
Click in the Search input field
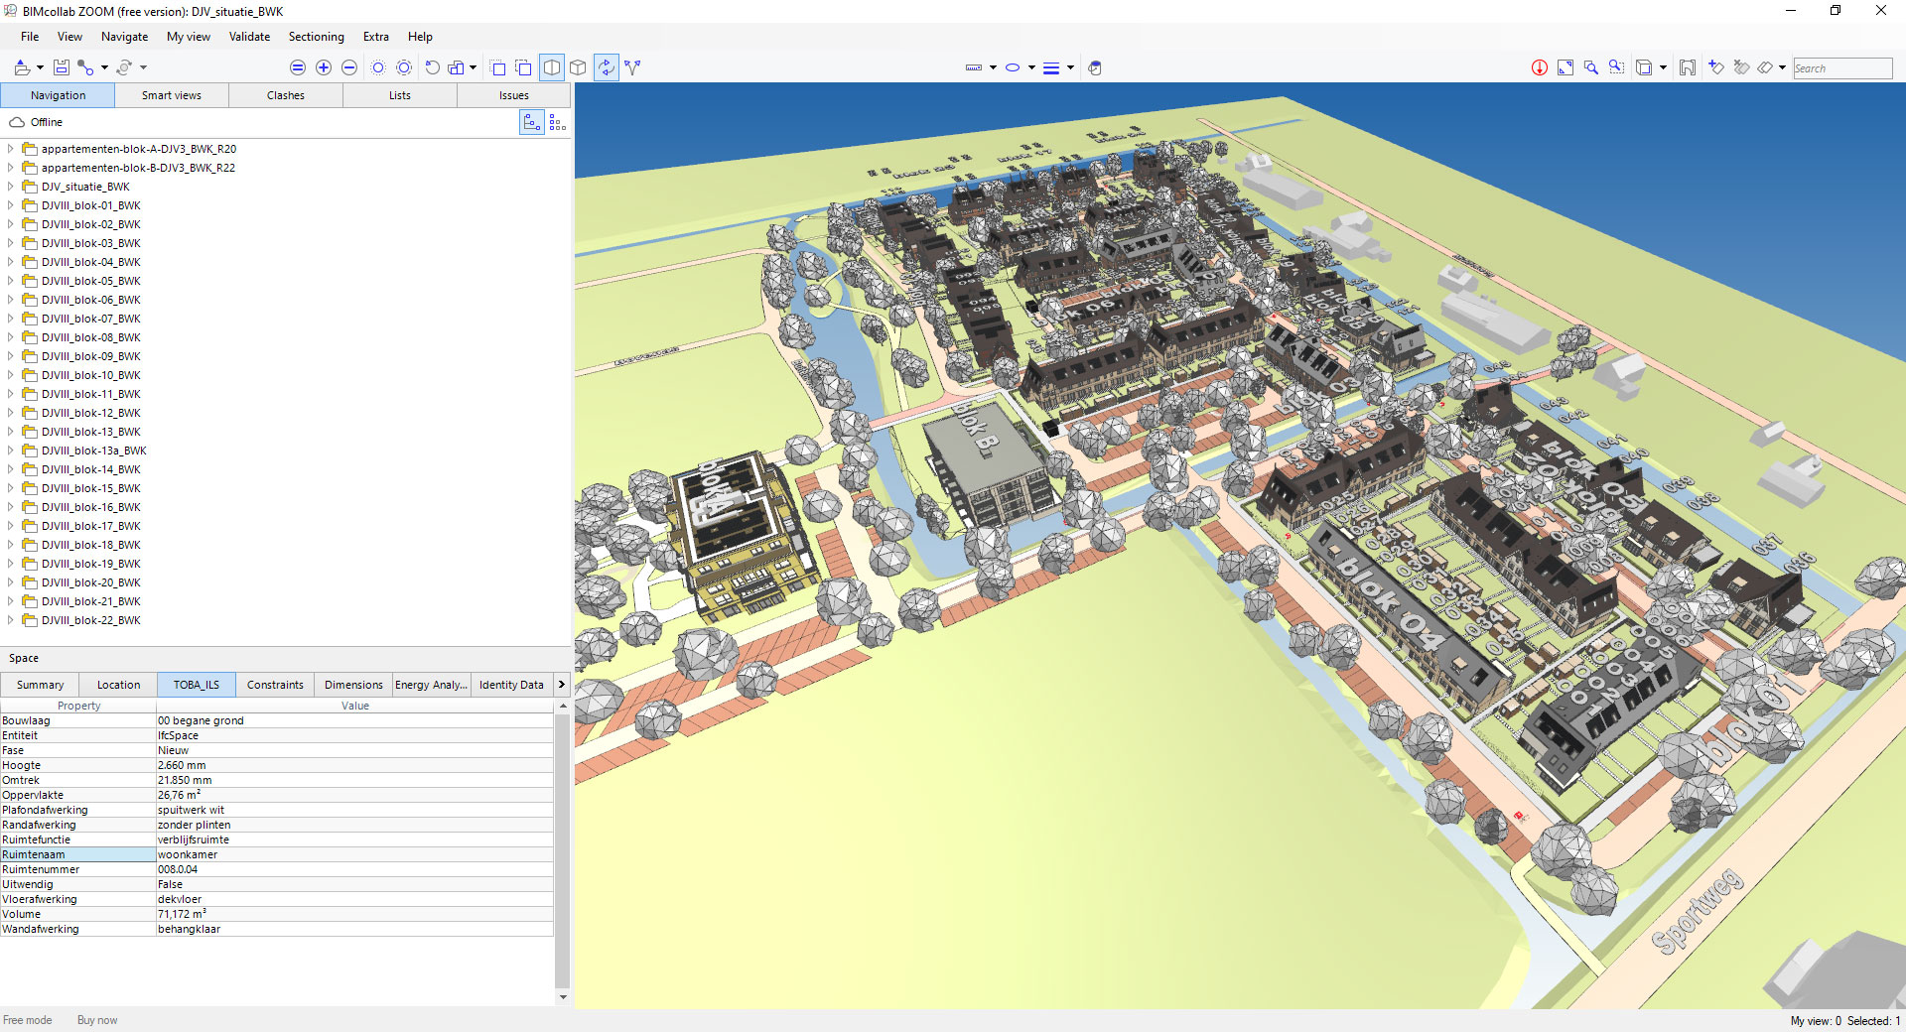click(1842, 68)
